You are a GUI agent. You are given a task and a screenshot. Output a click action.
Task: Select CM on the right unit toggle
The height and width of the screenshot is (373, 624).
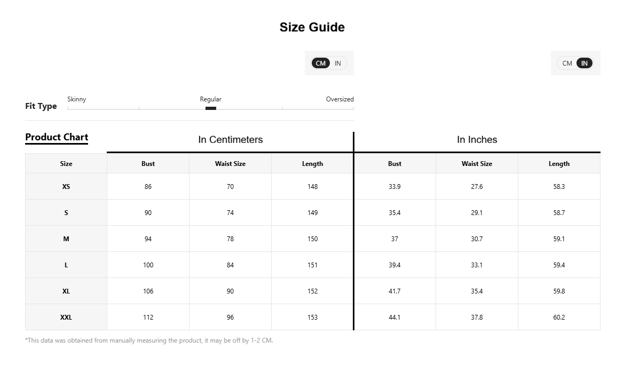[x=567, y=63]
